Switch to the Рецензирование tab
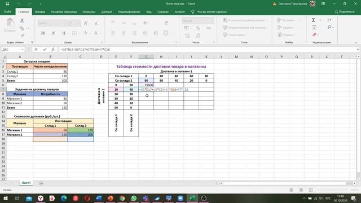361x203 pixels. [129, 12]
